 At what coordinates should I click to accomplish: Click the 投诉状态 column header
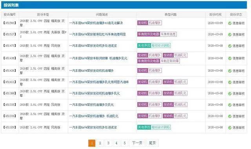(x=236, y=14)
